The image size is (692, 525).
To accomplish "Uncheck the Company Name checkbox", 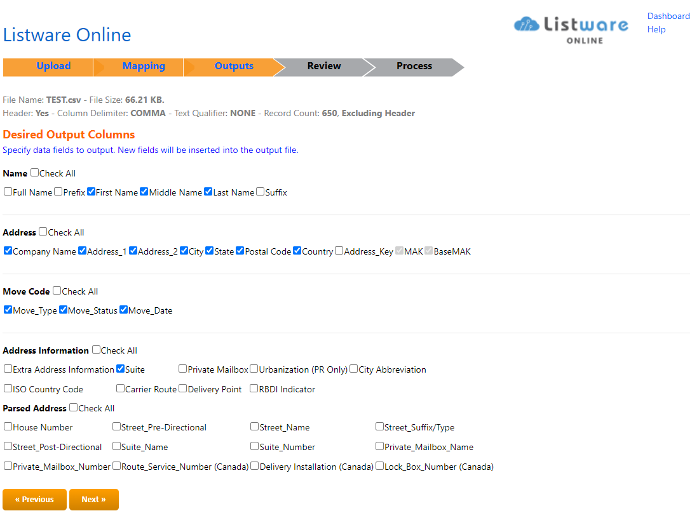I will [8, 251].
